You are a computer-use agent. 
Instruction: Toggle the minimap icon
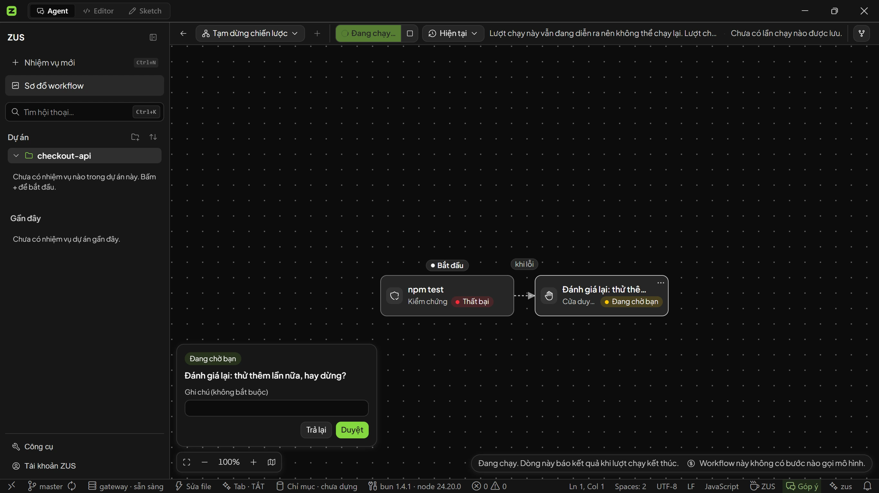[x=272, y=462]
